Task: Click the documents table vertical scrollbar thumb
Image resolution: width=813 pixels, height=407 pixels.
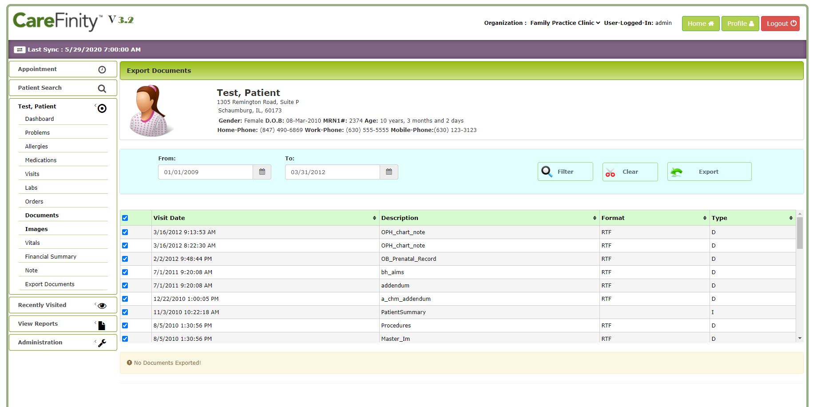Action: pos(800,233)
